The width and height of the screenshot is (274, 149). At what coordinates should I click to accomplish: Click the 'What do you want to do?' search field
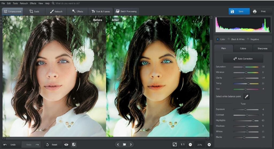[68, 3]
